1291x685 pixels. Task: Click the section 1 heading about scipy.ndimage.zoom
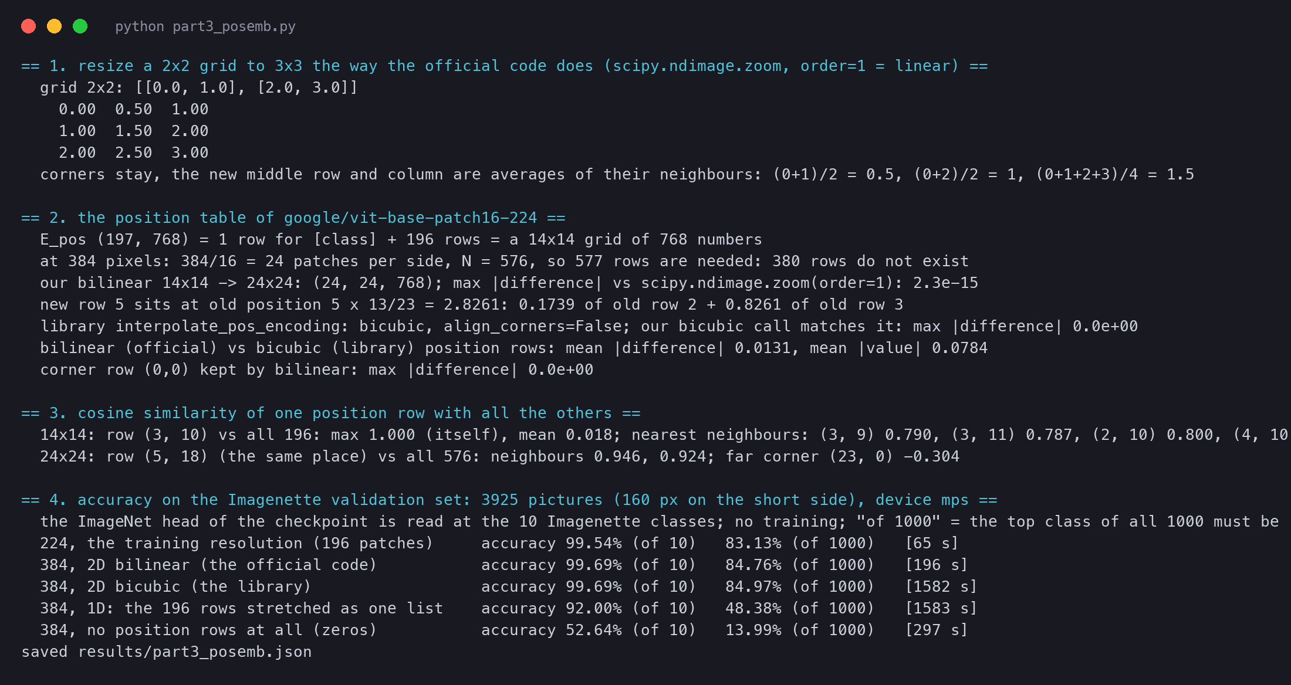click(x=505, y=66)
